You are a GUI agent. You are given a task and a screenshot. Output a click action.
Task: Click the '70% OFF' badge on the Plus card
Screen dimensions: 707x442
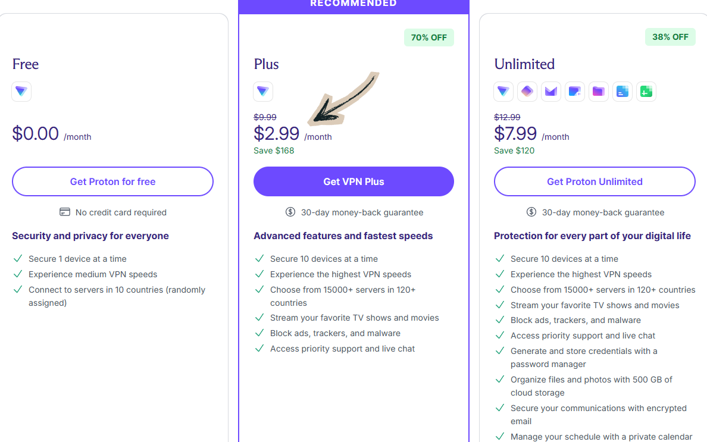[x=429, y=37]
